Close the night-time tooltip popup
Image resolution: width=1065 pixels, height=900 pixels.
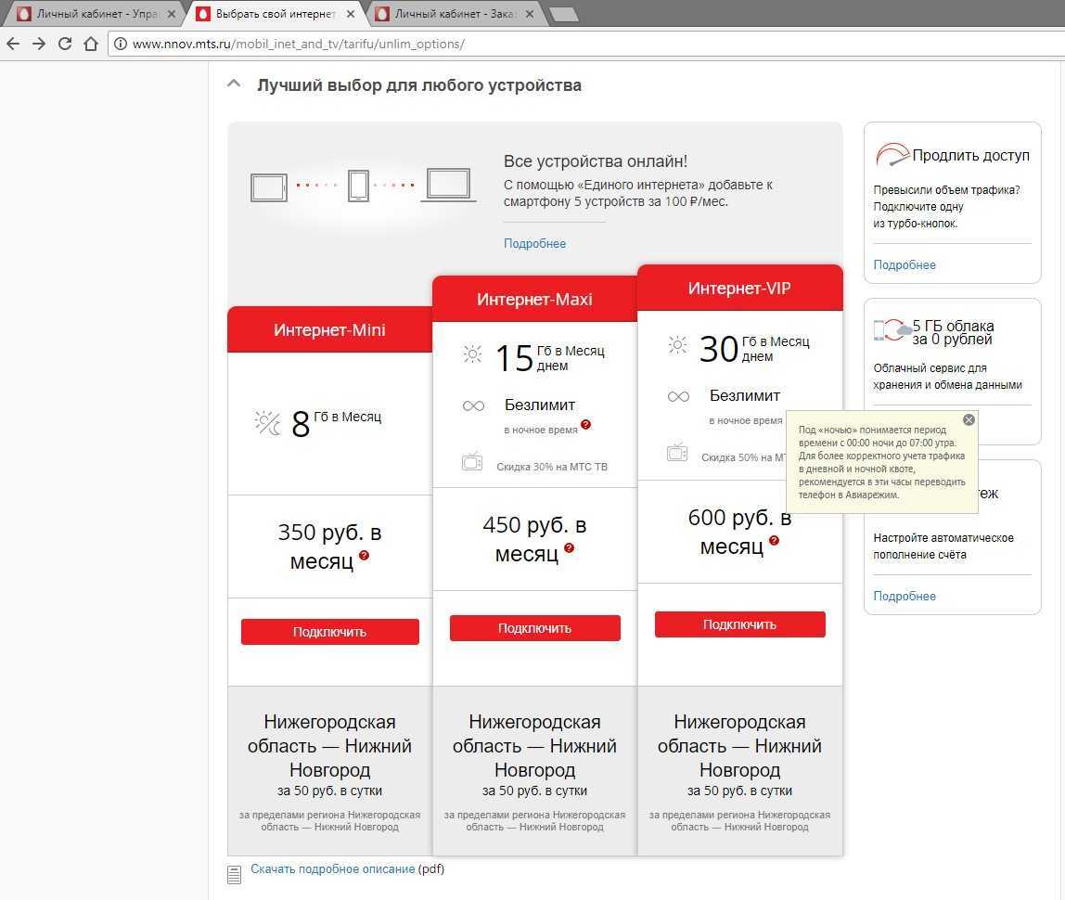point(969,419)
